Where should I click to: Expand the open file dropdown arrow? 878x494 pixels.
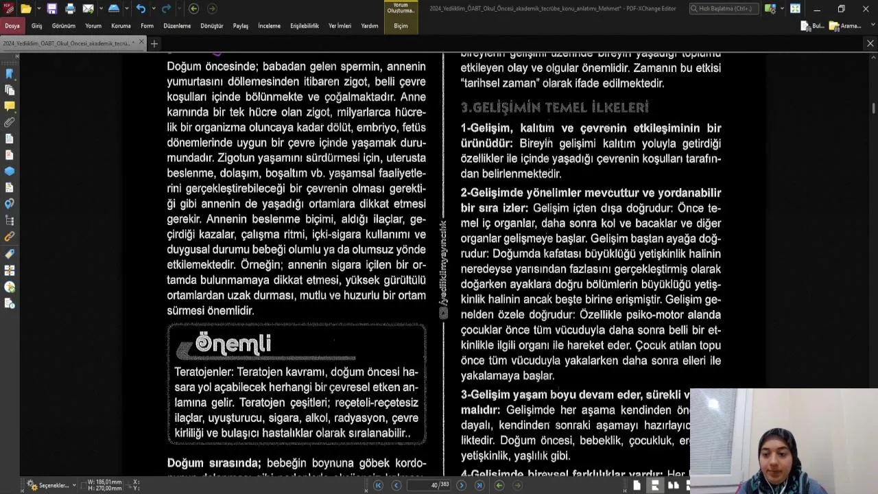38,9
